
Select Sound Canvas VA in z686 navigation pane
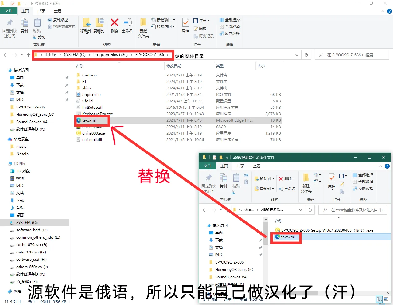click(231, 277)
